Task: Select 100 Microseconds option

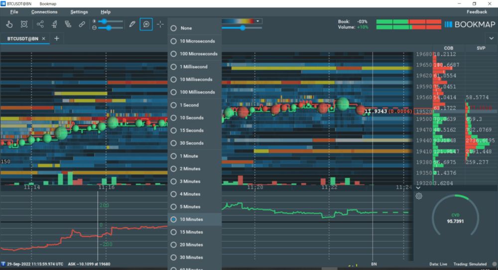Action: 194,54
